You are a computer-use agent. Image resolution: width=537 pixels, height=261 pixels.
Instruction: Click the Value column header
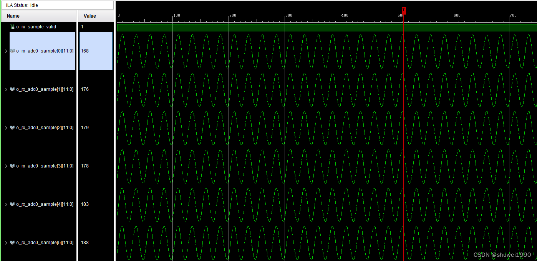pyautogui.click(x=96, y=16)
